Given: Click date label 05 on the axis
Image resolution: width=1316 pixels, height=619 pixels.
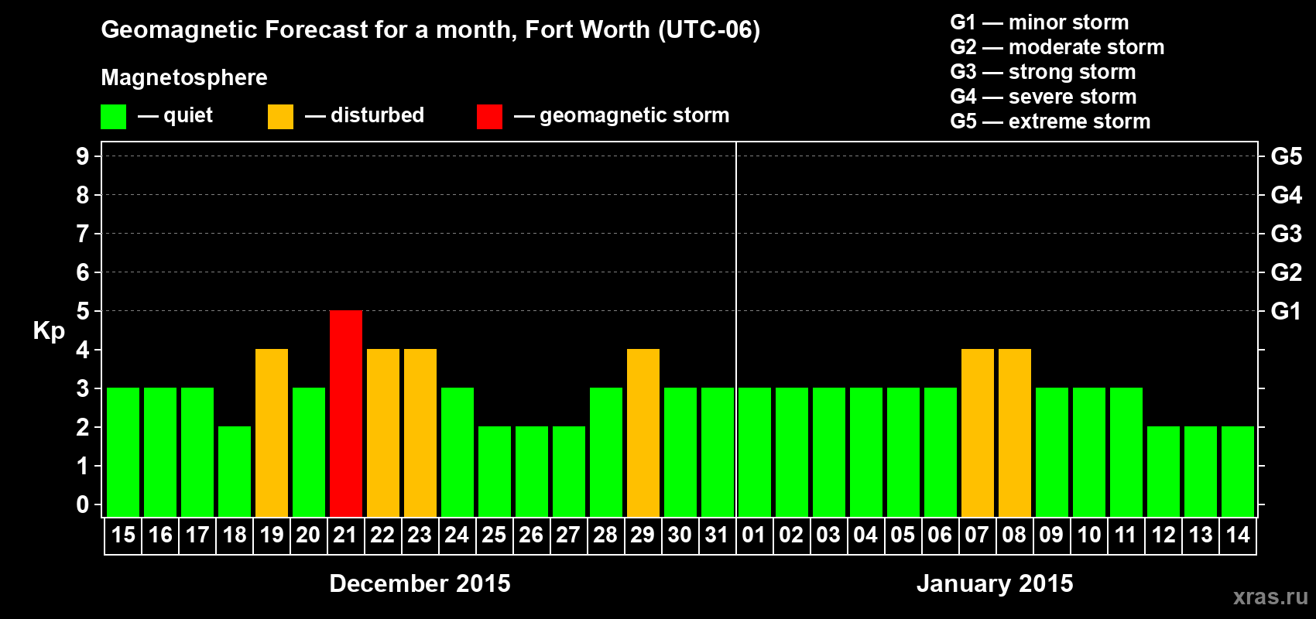Looking at the screenshot, I should coord(903,535).
